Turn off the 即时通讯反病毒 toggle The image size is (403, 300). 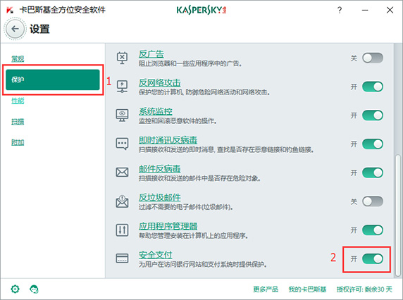[x=373, y=144]
